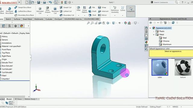193x108 pixels.
Task: Select the Chrome appearance folder
Action: pos(164,41)
